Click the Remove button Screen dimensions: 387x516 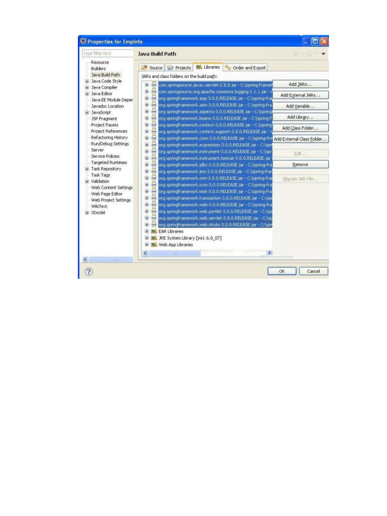click(300, 165)
